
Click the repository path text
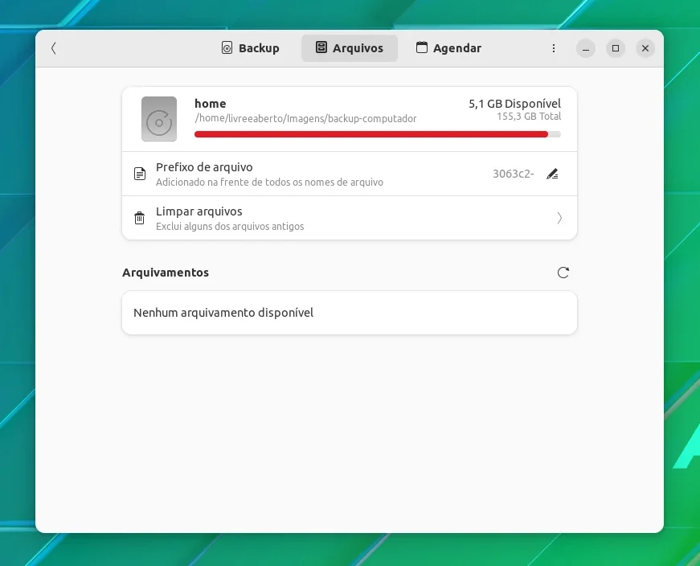point(305,118)
